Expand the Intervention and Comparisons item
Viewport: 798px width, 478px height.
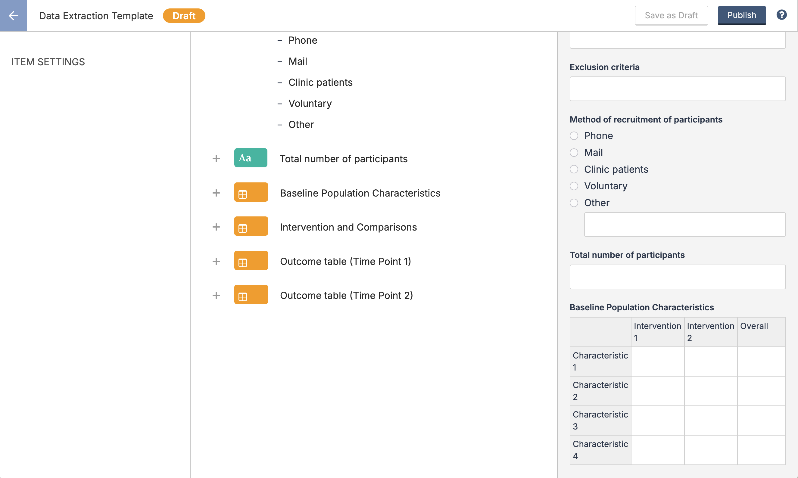216,227
